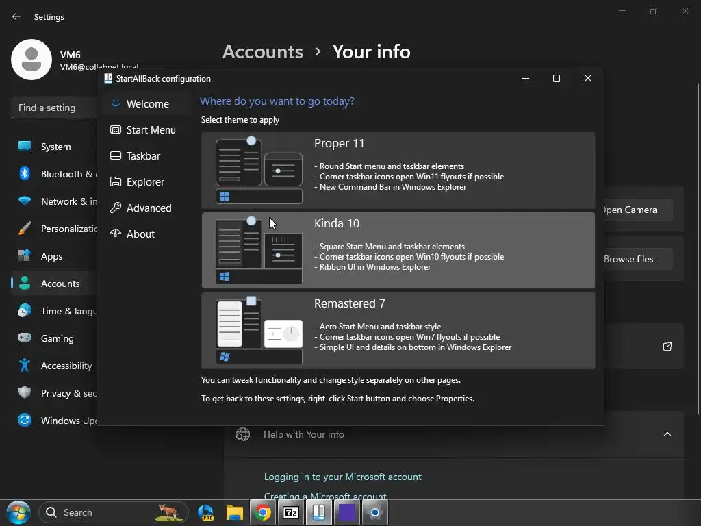Open 7-Zip from the taskbar
701x526 pixels.
pyautogui.click(x=290, y=512)
